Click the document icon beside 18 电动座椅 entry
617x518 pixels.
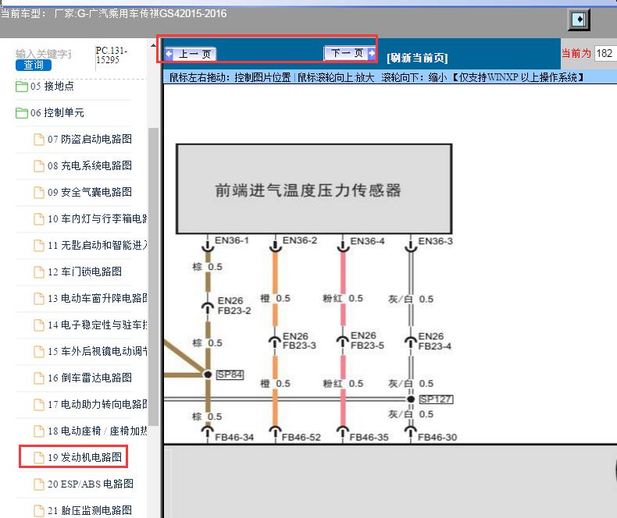(x=38, y=431)
